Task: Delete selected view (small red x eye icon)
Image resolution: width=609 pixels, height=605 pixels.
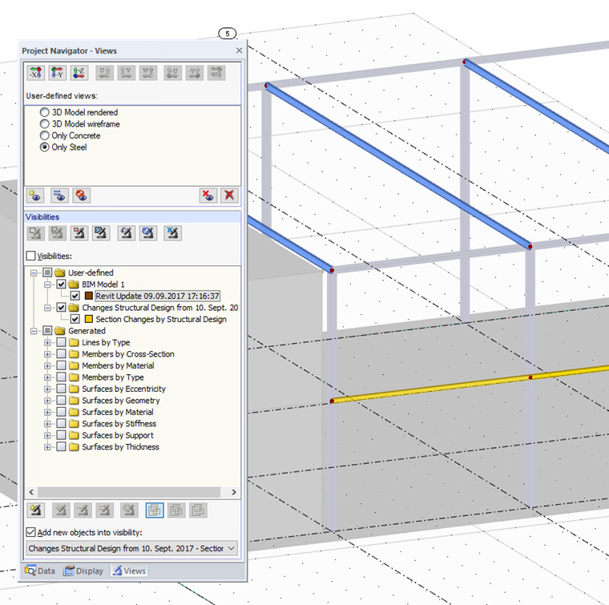Action: click(208, 196)
